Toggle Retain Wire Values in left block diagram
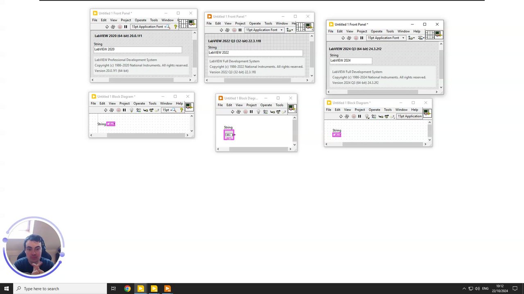 [138, 110]
